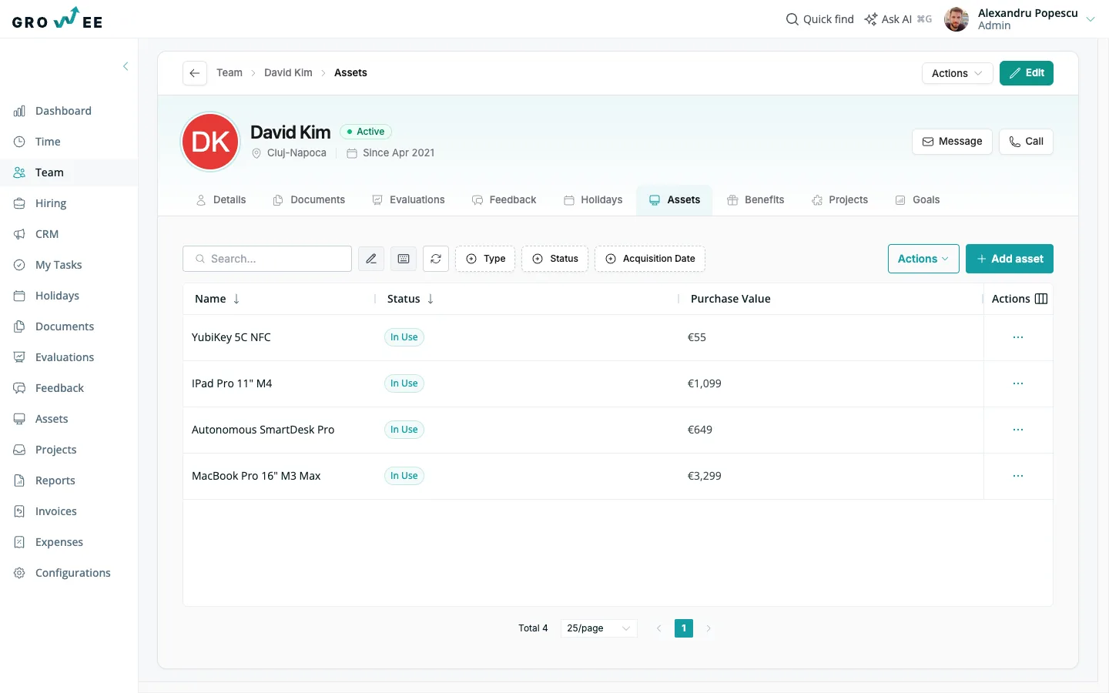1109x693 pixels.
Task: Expand the user account menu chevron
Action: (x=1091, y=19)
